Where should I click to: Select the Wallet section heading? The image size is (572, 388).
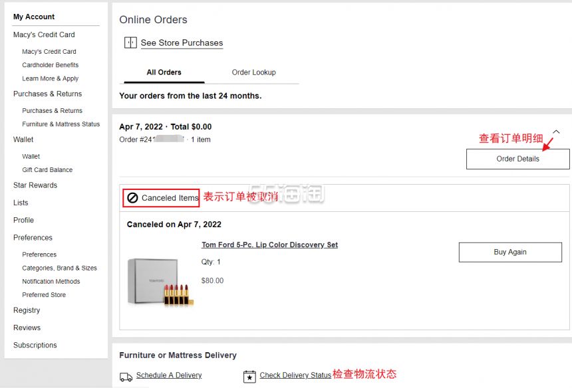click(23, 140)
